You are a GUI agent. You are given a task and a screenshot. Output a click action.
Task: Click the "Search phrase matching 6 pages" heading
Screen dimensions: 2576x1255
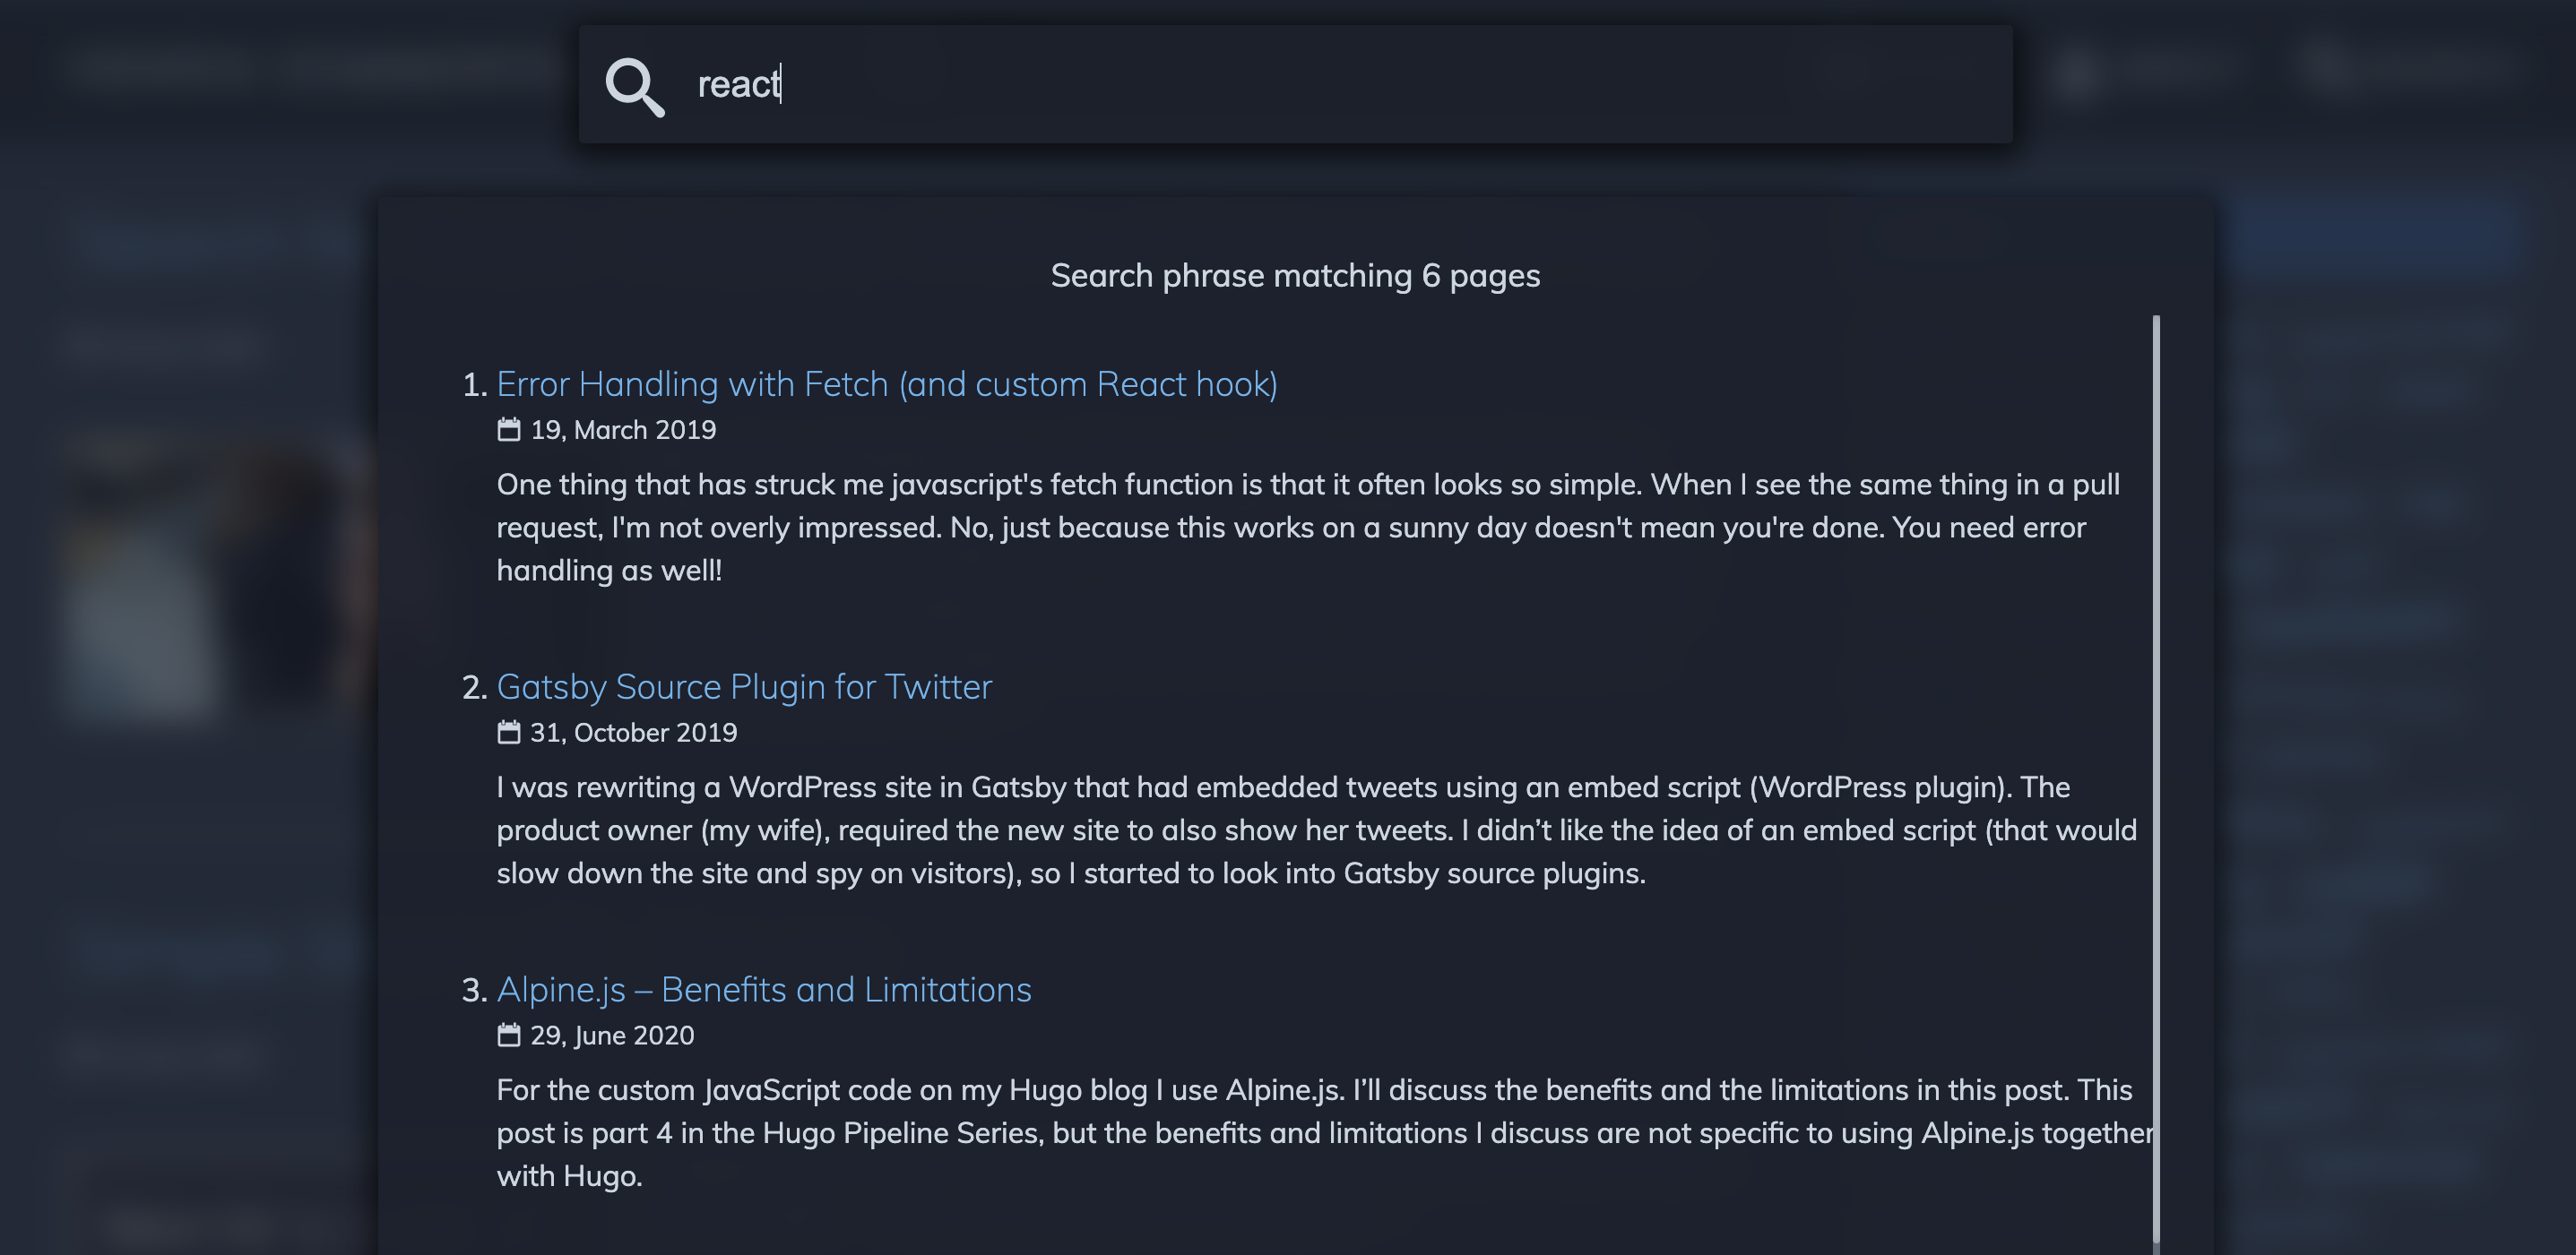click(x=1295, y=276)
